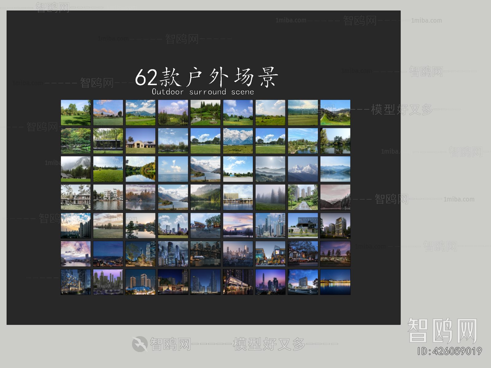This screenshot has width=491, height=368.
Task: Pick the Brooklyn Bridge night skyline thumbnail
Action: (206, 254)
